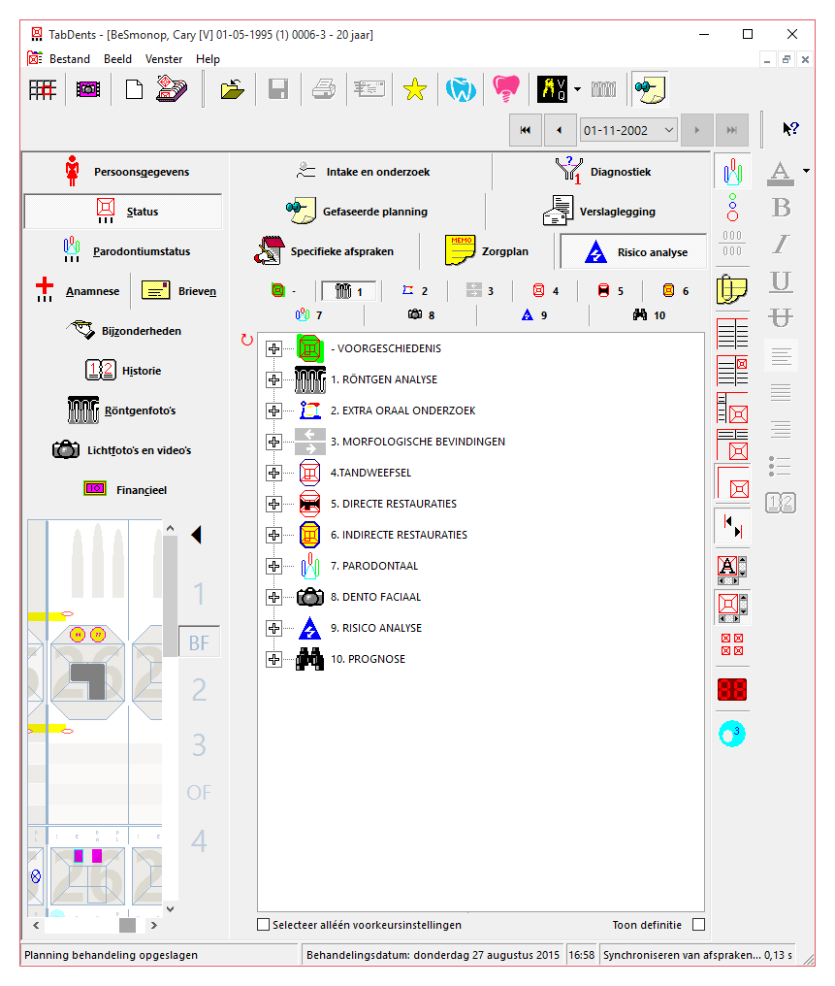
Task: Check the Toon definitie box
Action: 698,924
